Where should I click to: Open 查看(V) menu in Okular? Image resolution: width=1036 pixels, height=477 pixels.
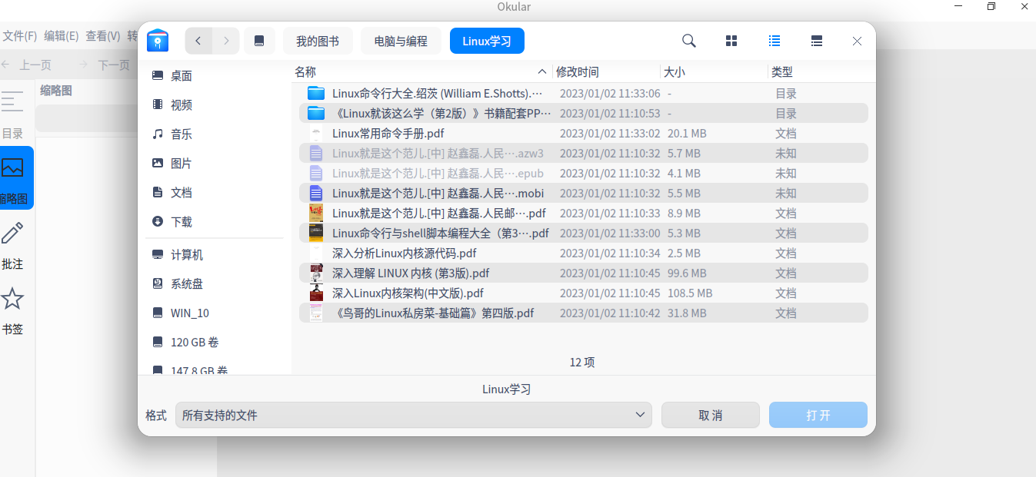point(103,36)
